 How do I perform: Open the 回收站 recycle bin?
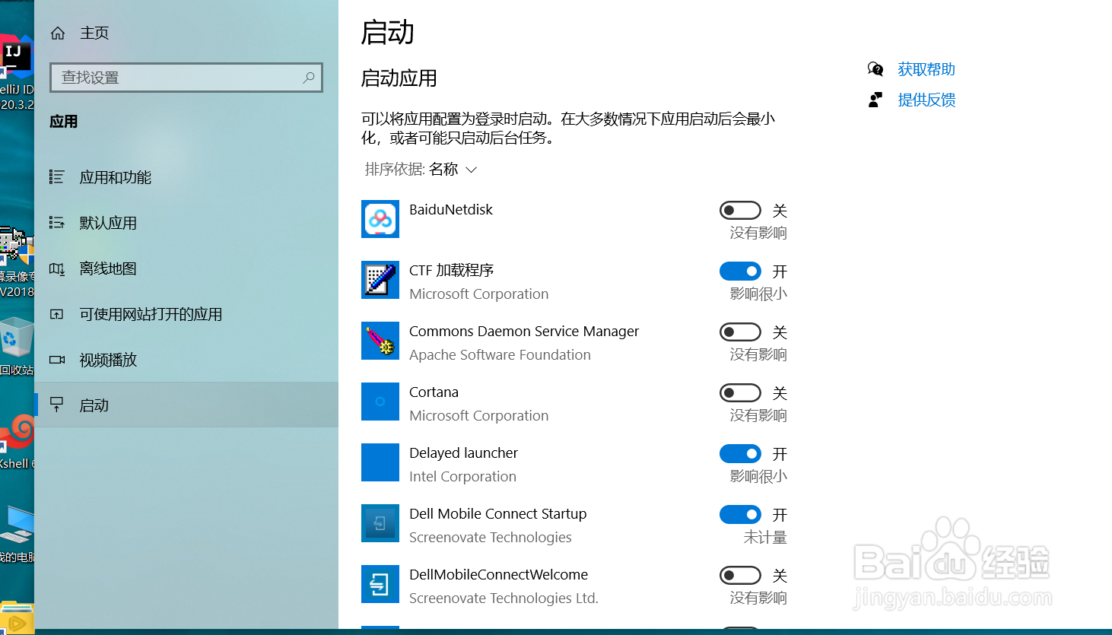tap(17, 335)
